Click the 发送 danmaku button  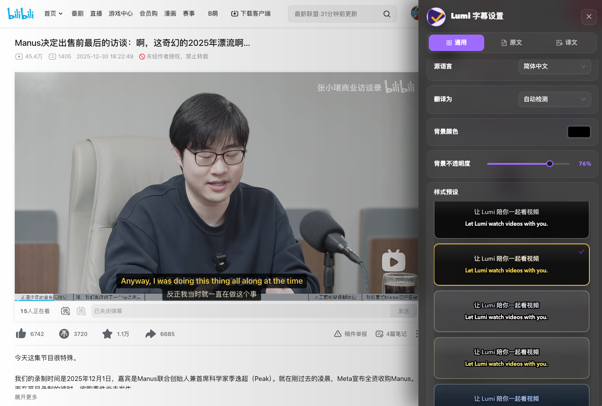tap(404, 311)
